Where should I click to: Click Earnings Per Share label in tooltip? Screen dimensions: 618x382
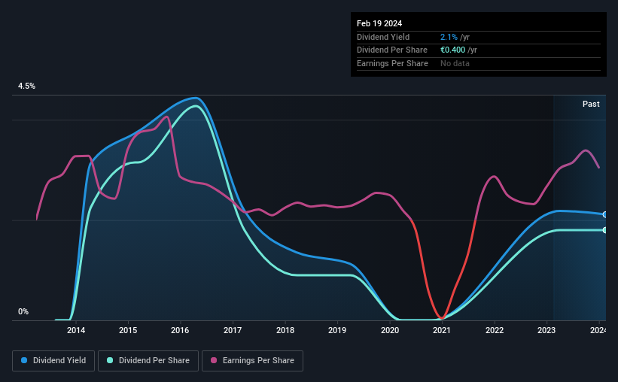392,63
